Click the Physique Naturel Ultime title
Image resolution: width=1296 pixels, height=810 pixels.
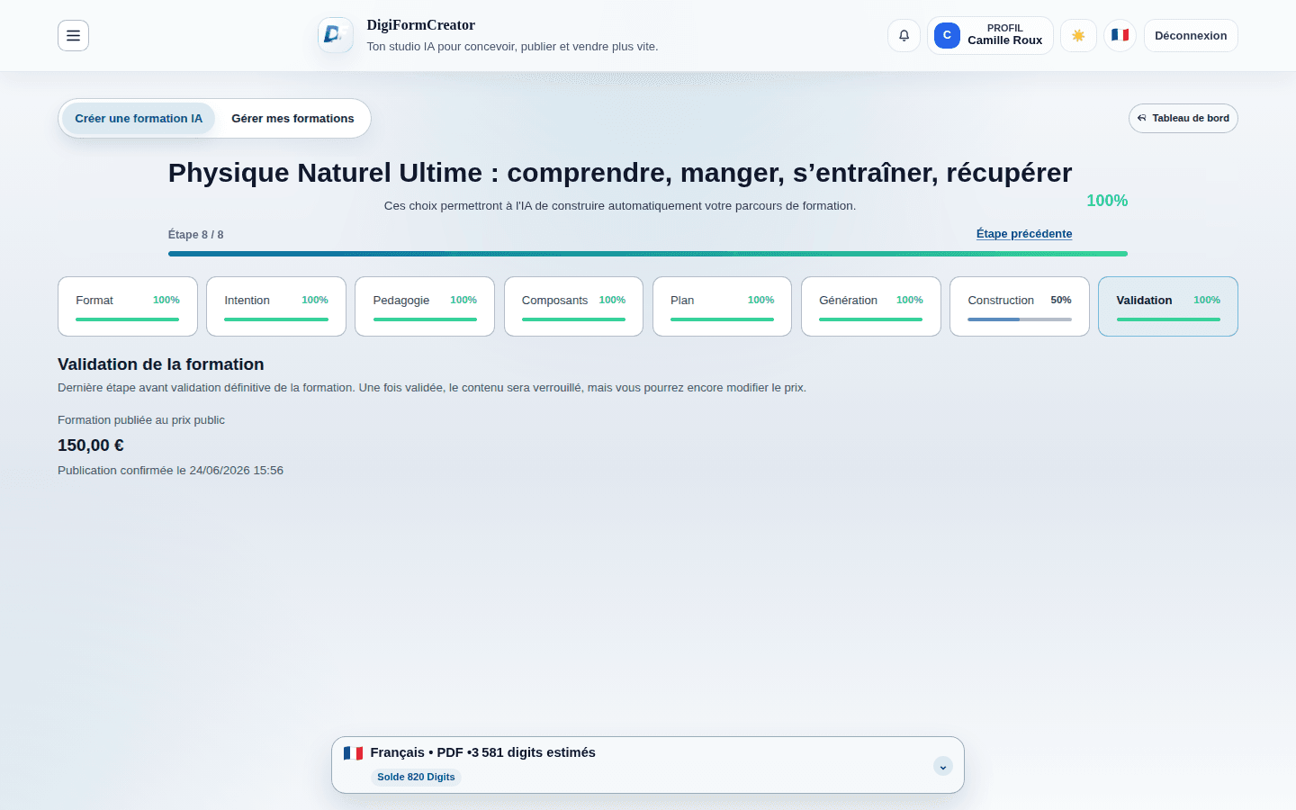[x=620, y=172]
